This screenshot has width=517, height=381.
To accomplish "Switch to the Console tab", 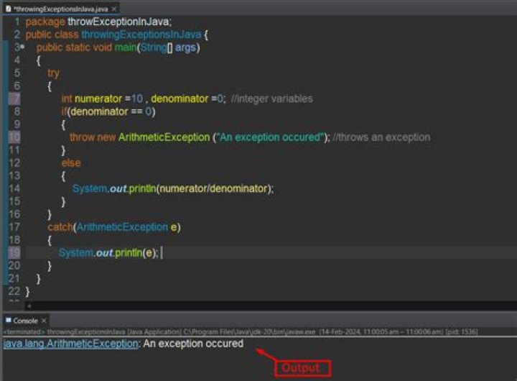I will tap(26, 321).
